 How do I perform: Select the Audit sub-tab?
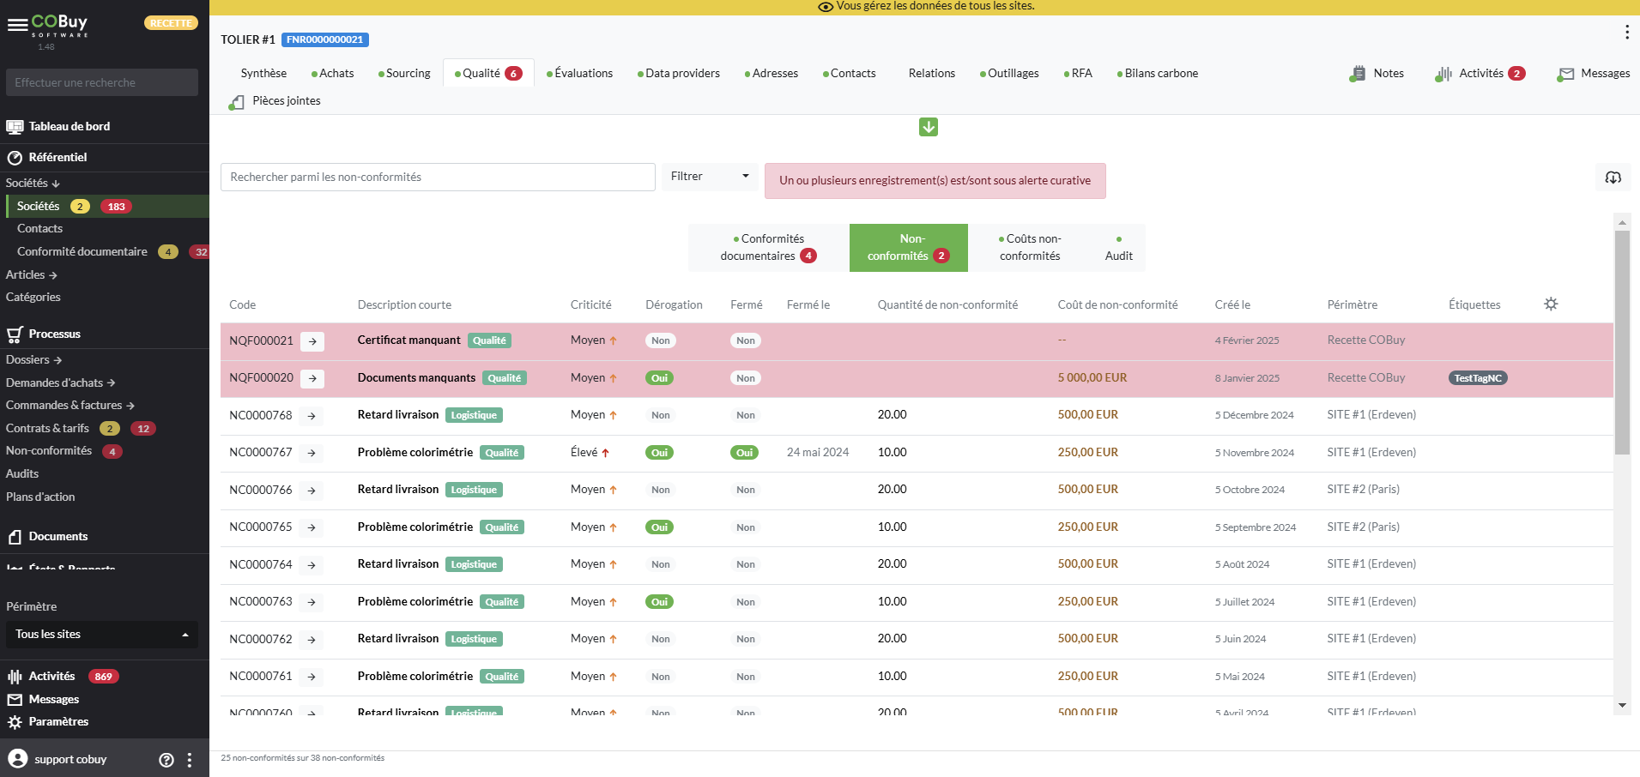[1118, 248]
